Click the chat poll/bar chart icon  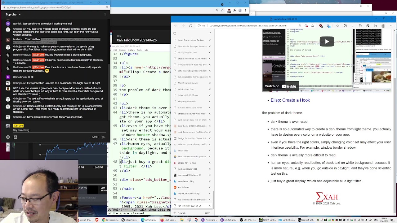coord(15,137)
